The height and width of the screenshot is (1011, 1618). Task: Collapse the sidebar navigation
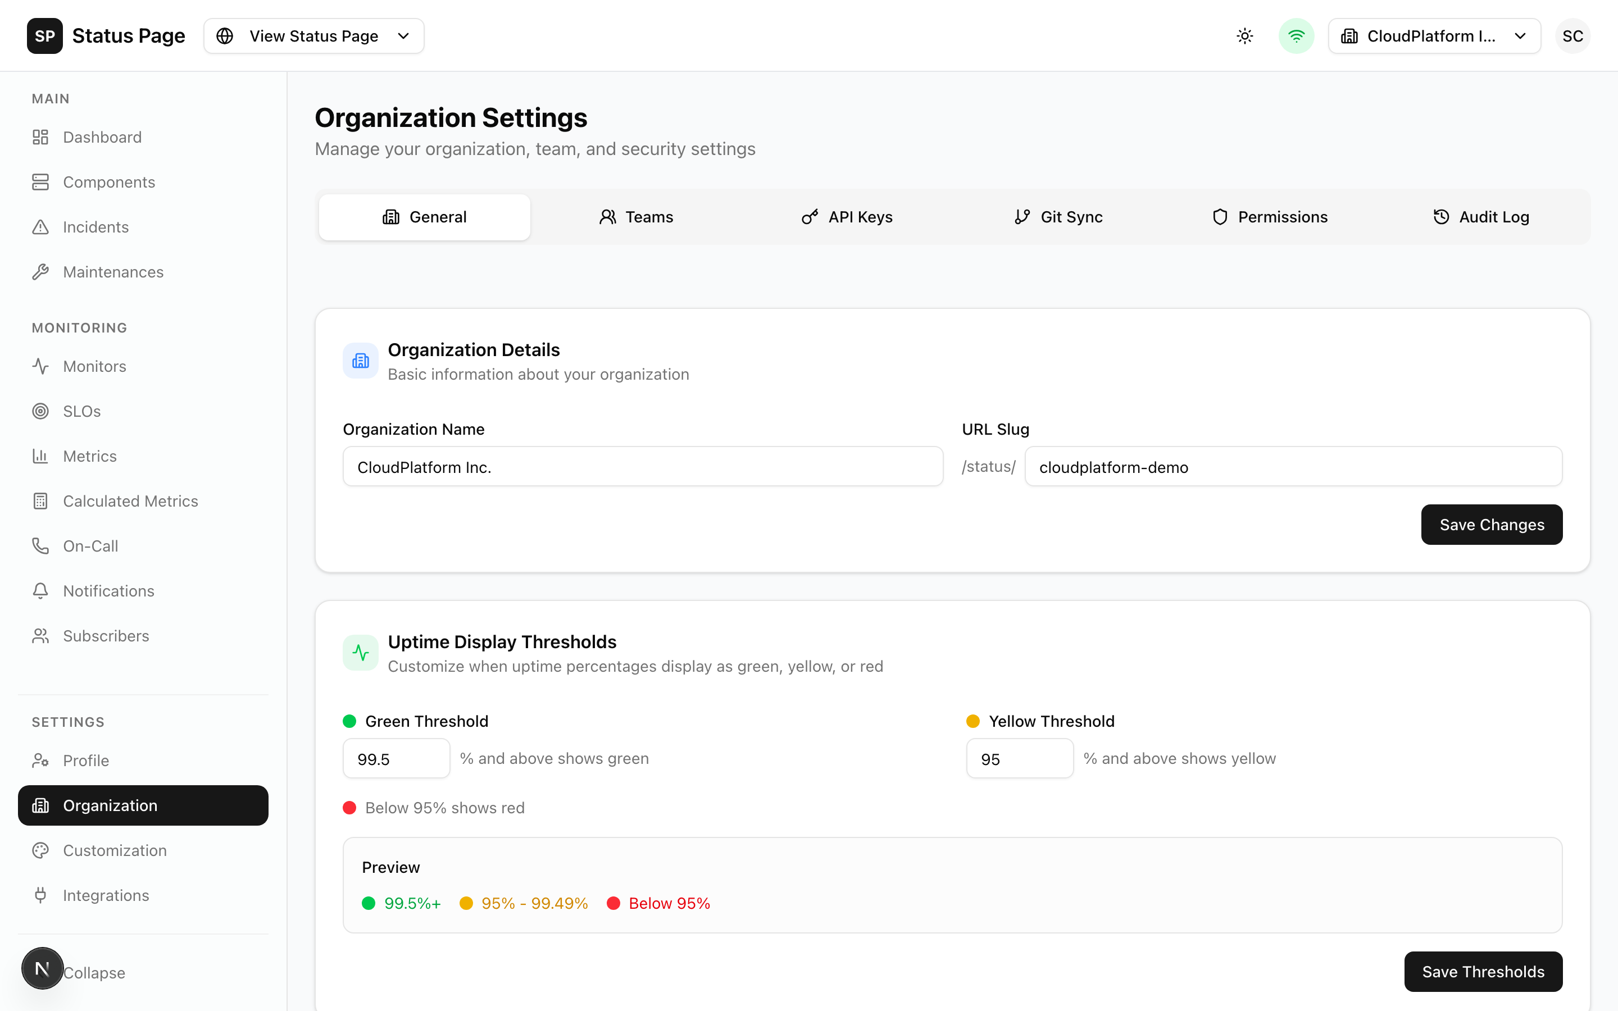(94, 973)
